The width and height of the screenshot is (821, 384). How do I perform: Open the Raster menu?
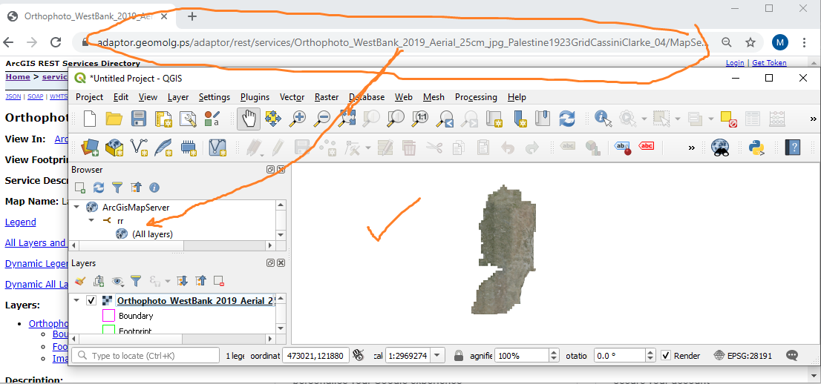pos(327,97)
